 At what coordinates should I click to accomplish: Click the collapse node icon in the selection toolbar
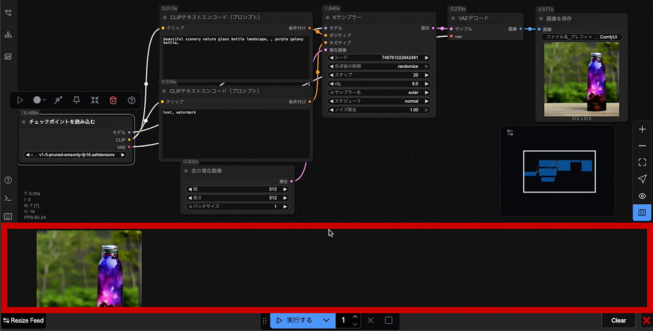(95, 100)
